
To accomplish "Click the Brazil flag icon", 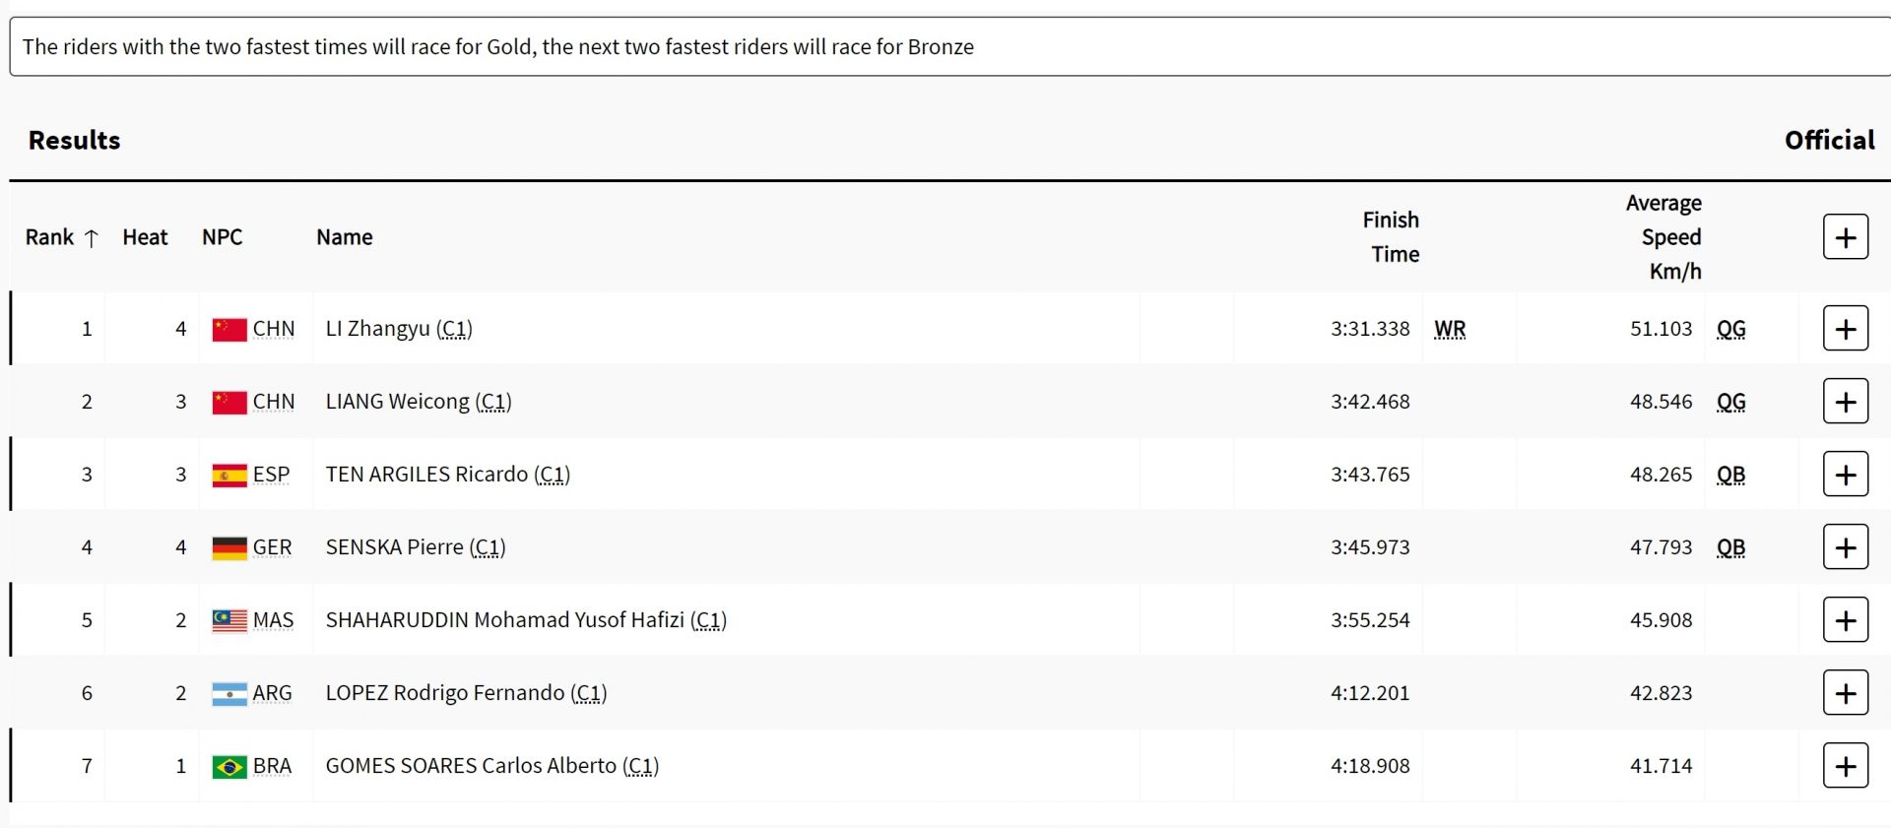I will point(229,767).
